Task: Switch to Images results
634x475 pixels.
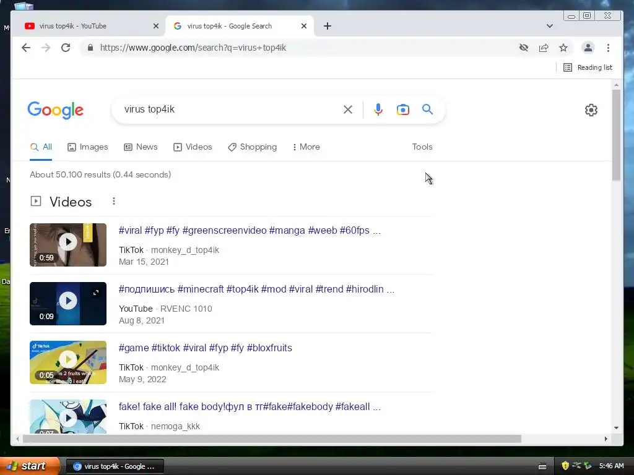Action: pos(88,147)
